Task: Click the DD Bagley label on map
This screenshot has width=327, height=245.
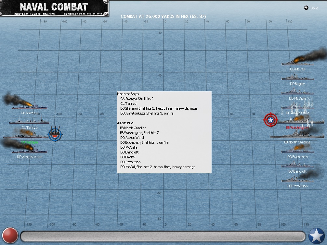Action: pos(297,84)
